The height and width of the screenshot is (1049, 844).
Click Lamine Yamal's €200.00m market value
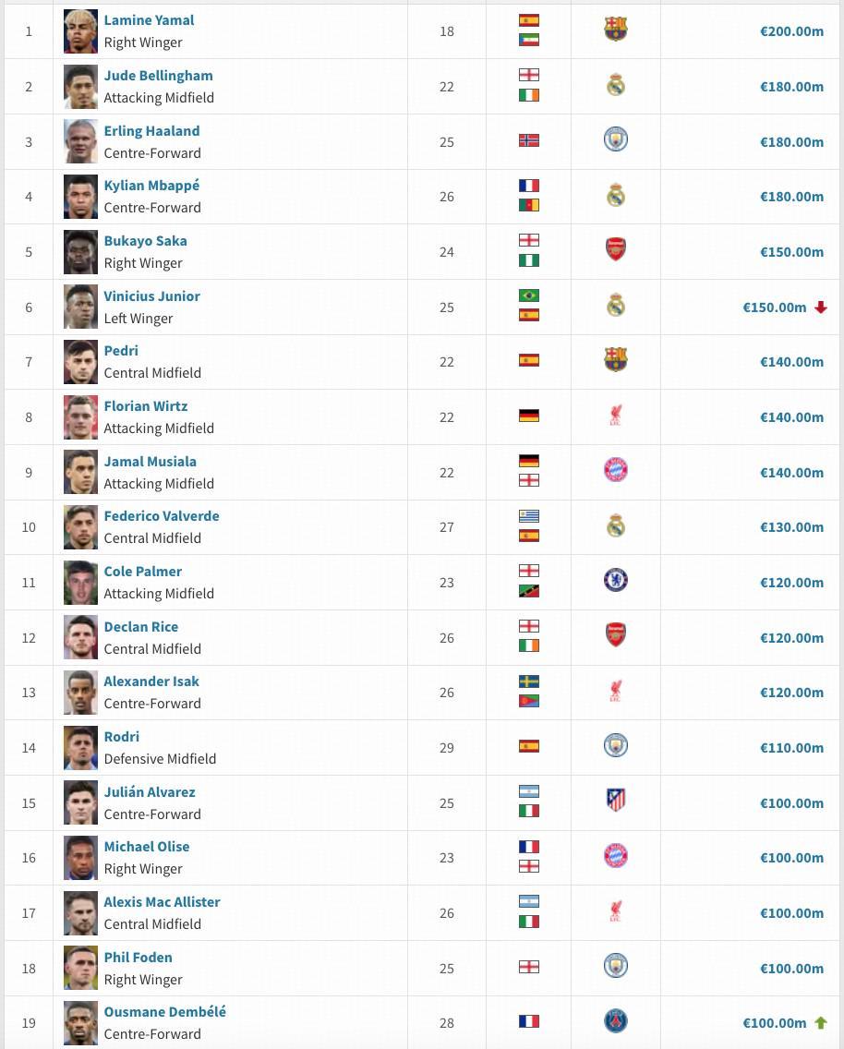click(791, 31)
